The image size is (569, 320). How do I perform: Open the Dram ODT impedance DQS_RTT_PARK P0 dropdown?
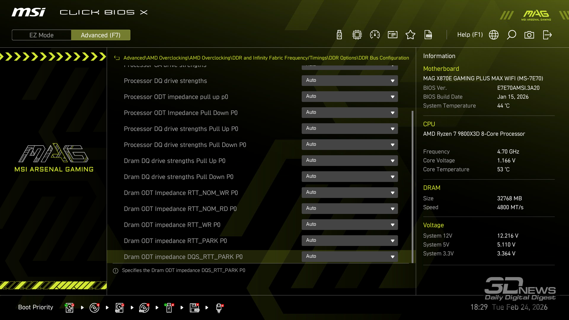350,257
